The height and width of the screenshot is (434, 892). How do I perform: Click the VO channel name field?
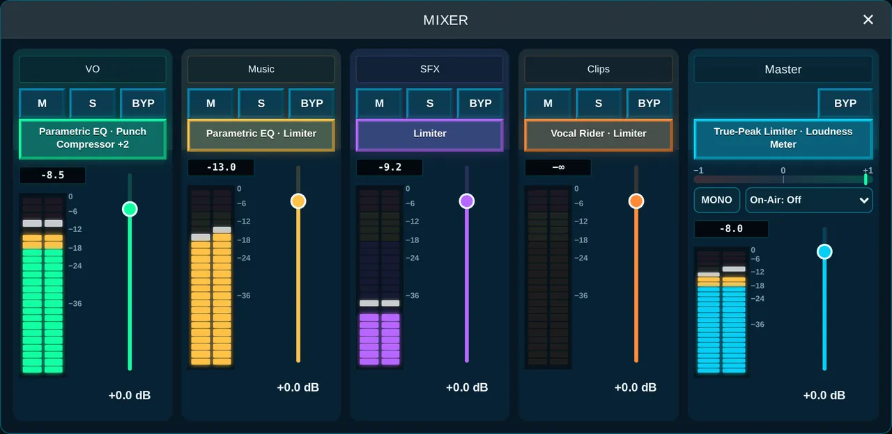pyautogui.click(x=93, y=70)
